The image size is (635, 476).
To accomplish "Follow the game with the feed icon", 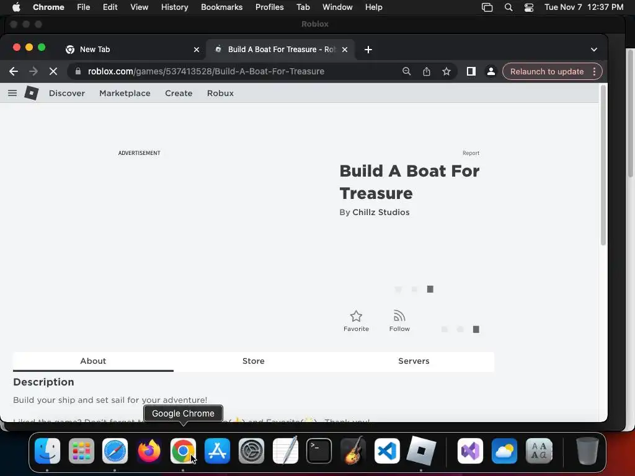I will coord(399,321).
